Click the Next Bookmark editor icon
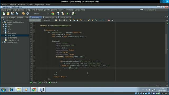169x95 pixels. (92, 20)
